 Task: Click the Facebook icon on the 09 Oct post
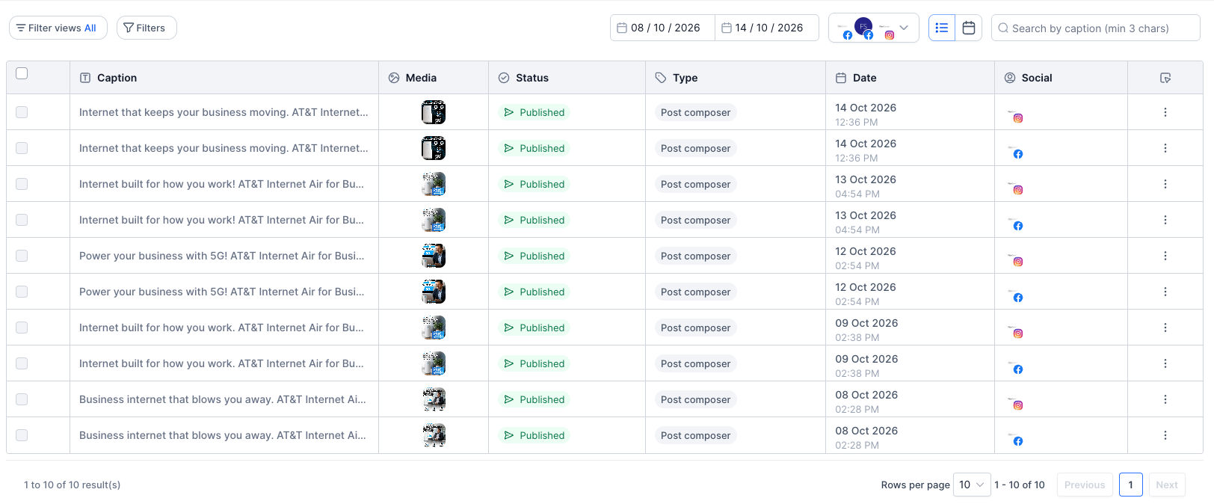1018,369
